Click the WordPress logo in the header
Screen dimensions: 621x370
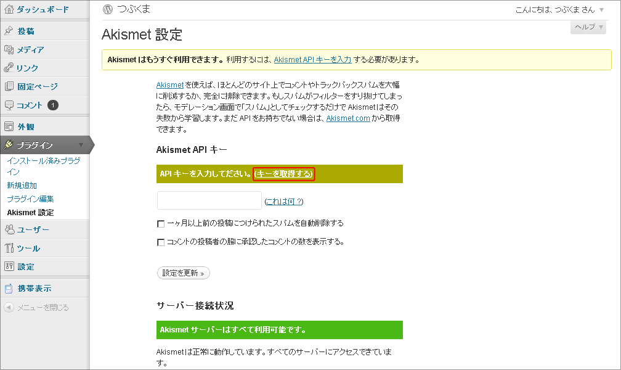pyautogui.click(x=108, y=9)
